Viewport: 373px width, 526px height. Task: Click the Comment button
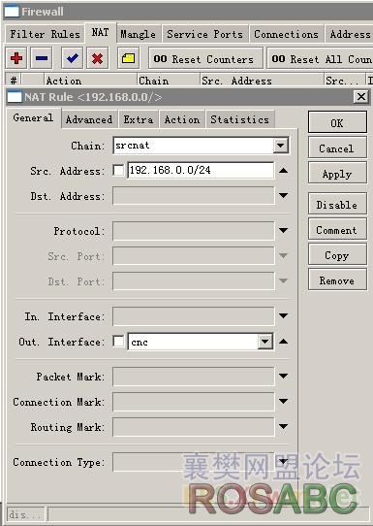337,229
